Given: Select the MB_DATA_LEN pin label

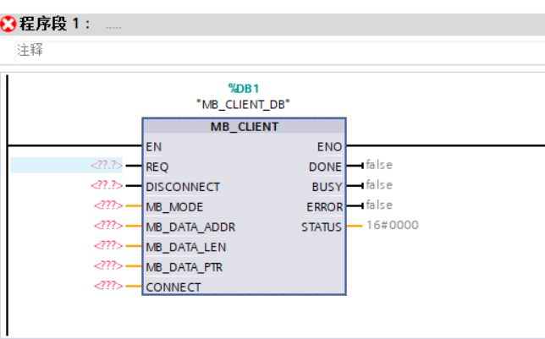Looking at the screenshot, I should tap(186, 248).
